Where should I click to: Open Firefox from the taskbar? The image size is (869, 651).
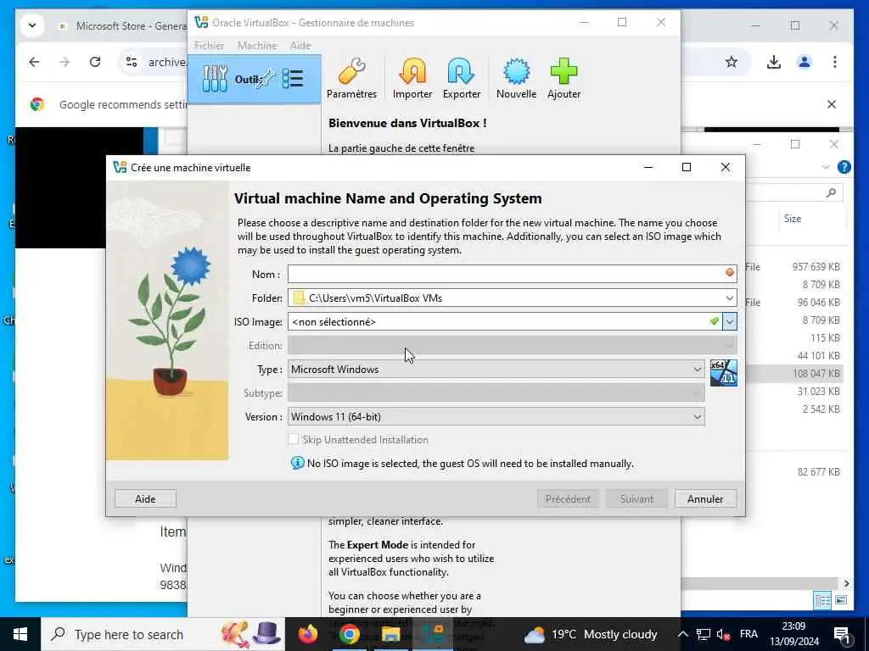coord(308,634)
